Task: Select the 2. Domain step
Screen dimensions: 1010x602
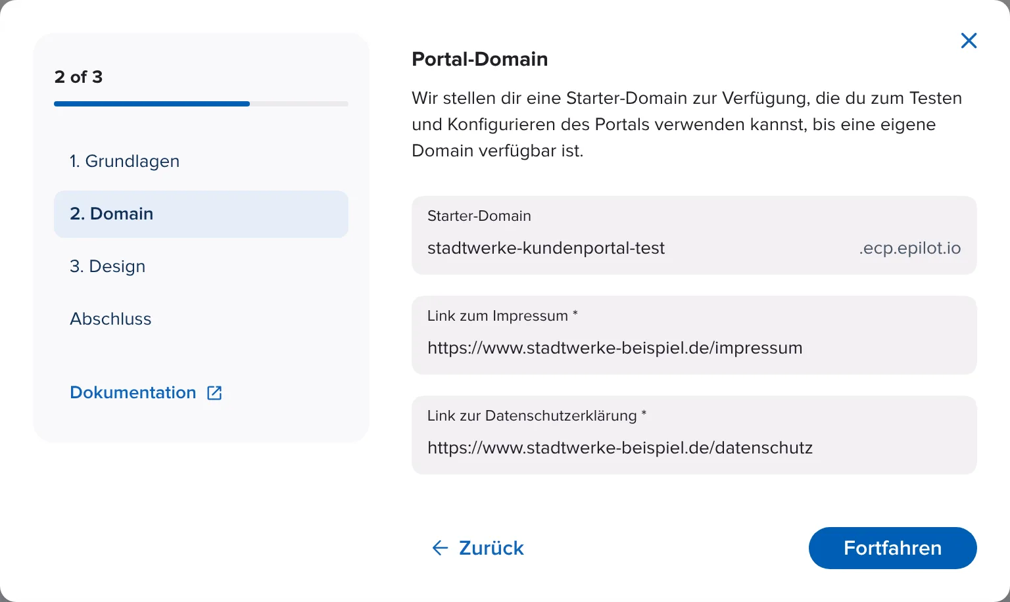Action: [201, 214]
